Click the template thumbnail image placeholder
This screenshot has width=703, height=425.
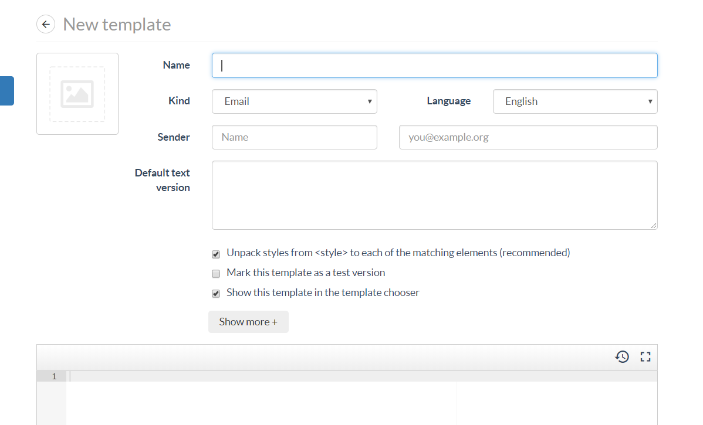[77, 94]
